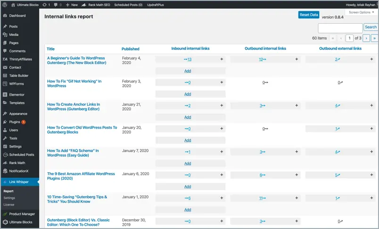The width and height of the screenshot is (379, 229).
Task: Open the comments bubble in admin bar
Action: [56, 5]
